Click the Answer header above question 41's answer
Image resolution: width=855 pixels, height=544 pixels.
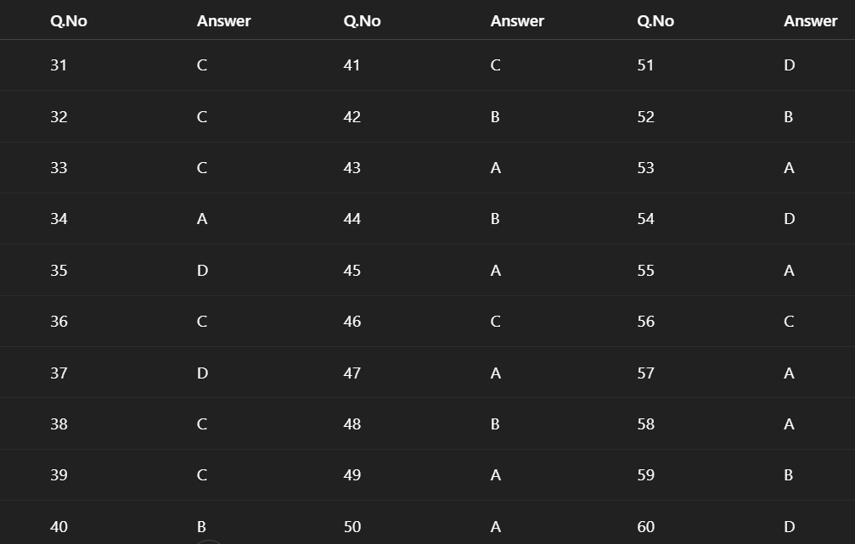pos(517,21)
